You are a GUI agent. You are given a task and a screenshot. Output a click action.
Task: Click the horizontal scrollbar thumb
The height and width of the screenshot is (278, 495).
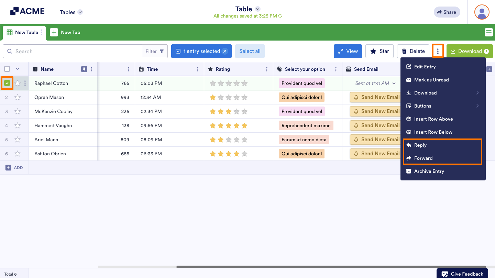click(x=331, y=267)
